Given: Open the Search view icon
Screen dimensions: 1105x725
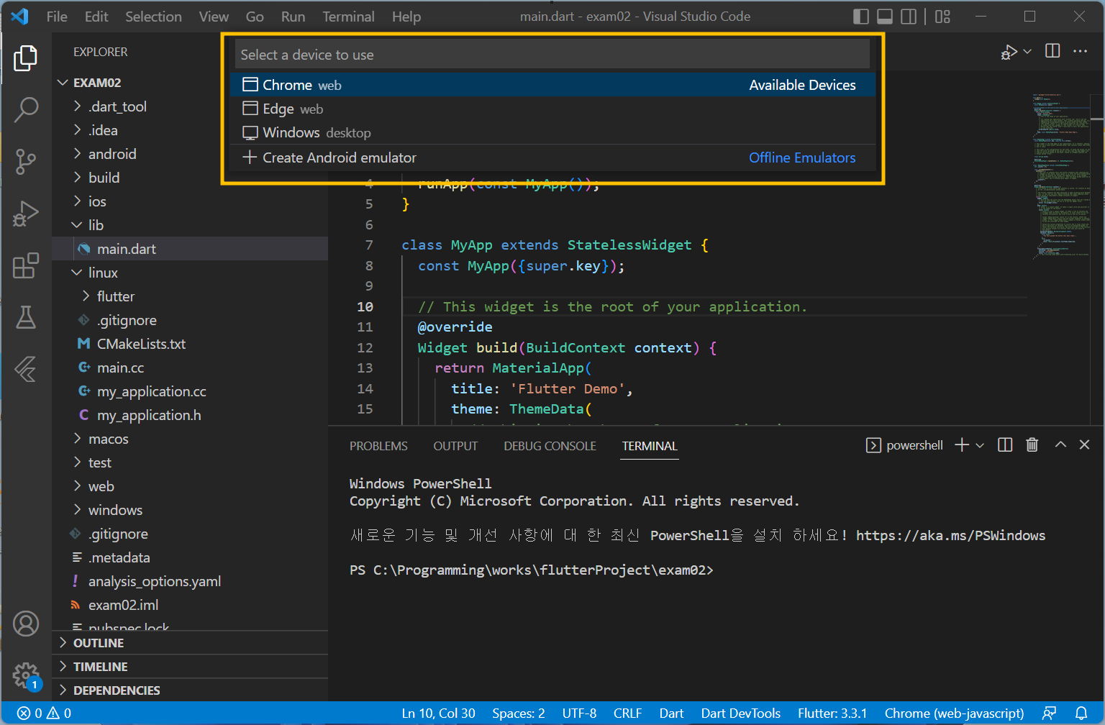Looking at the screenshot, I should point(26,110).
